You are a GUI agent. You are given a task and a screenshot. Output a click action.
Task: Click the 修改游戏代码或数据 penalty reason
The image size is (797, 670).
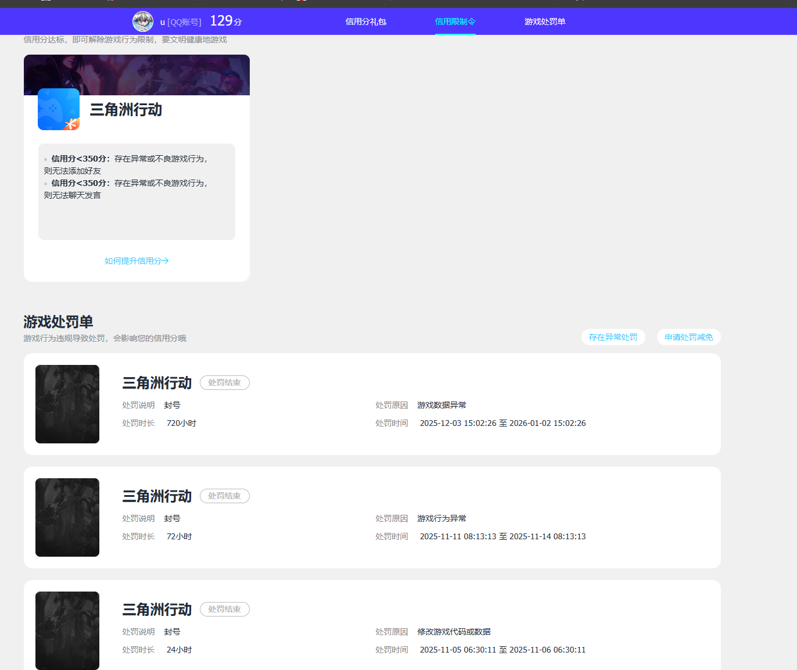point(454,632)
